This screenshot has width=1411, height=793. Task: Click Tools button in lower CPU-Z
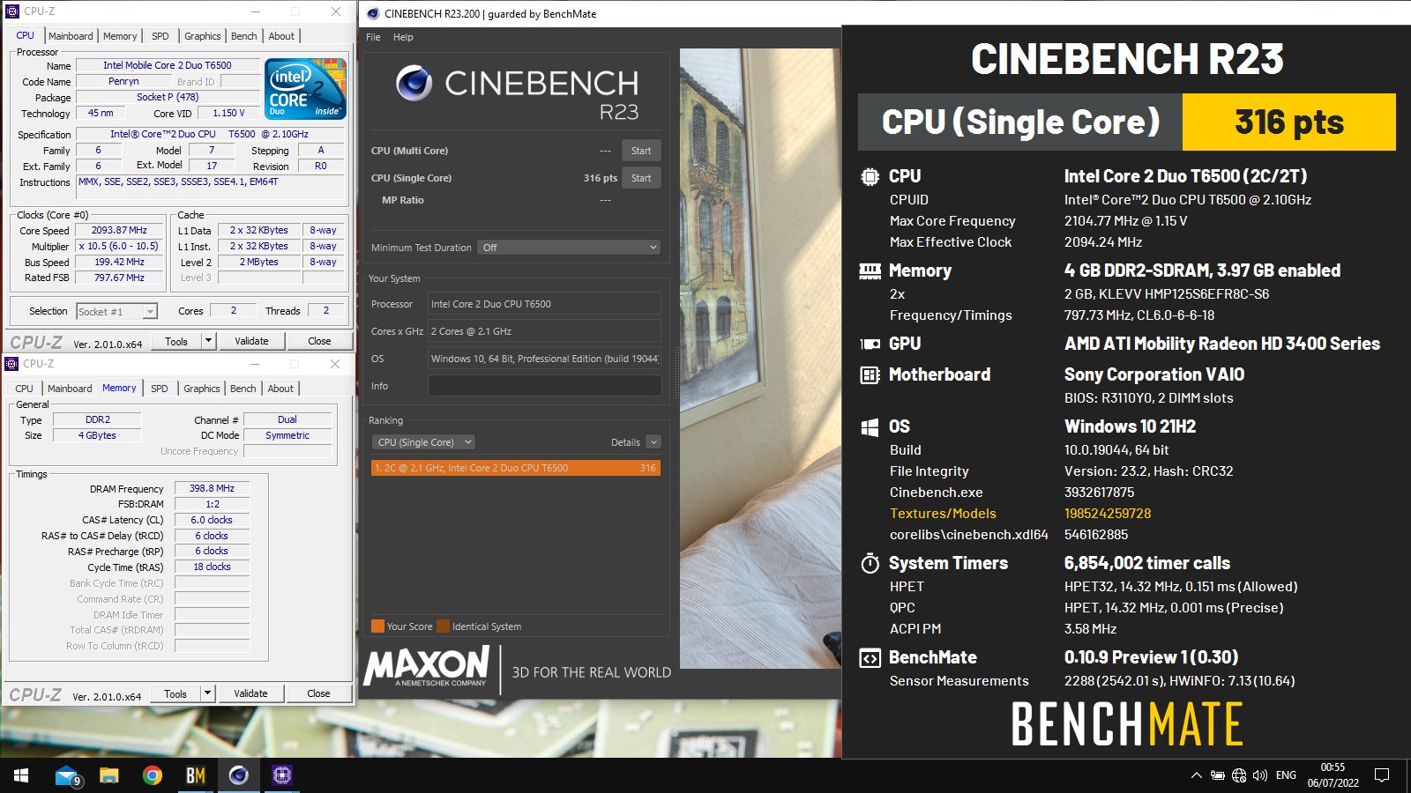pyautogui.click(x=175, y=693)
